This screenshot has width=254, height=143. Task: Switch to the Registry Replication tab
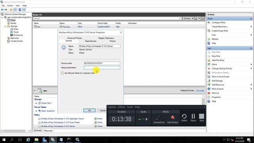tap(106, 38)
